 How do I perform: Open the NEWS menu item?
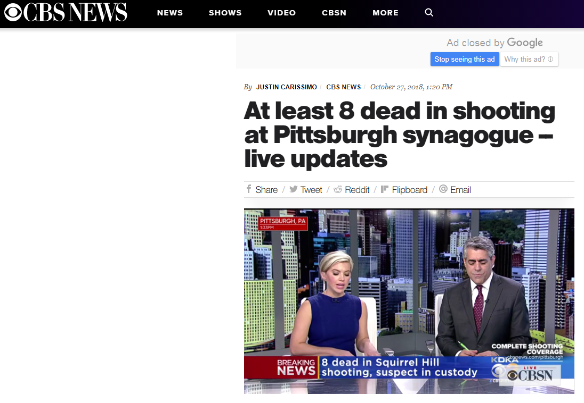pos(170,13)
